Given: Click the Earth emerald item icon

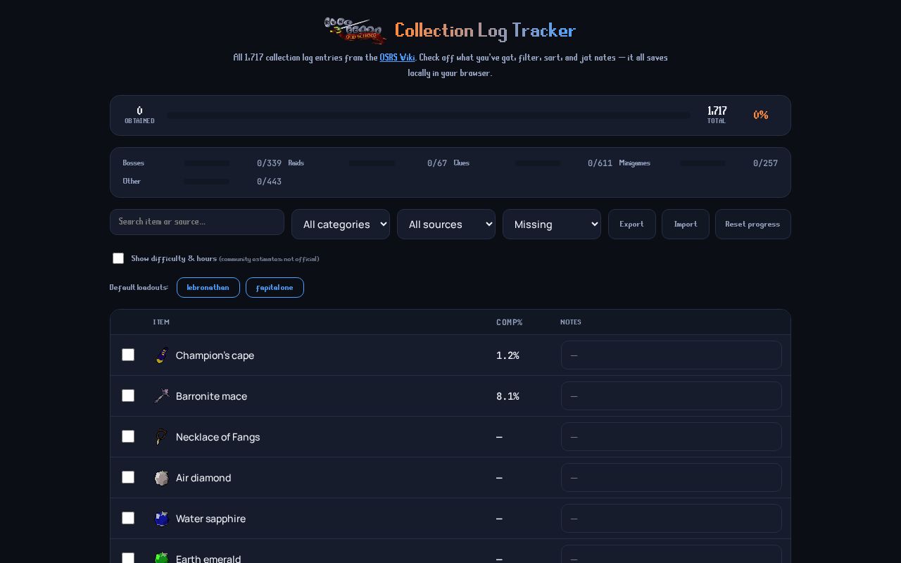Looking at the screenshot, I should pos(162,558).
